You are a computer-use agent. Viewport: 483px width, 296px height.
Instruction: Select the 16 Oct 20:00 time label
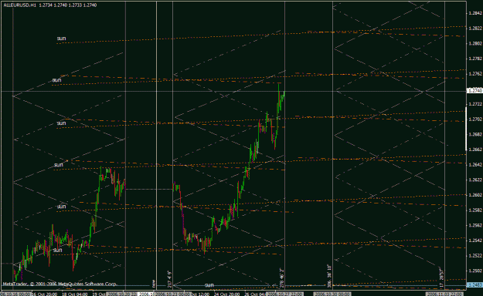44,294
